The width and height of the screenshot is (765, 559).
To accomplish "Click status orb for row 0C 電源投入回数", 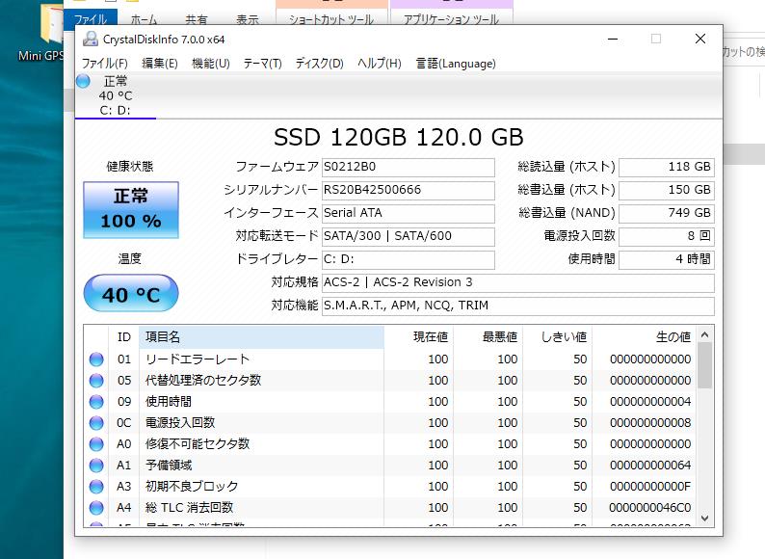I will [96, 423].
